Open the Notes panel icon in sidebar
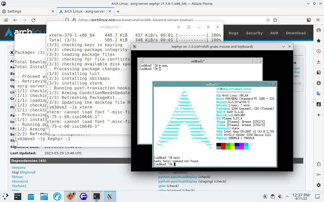 click(x=319, y=72)
